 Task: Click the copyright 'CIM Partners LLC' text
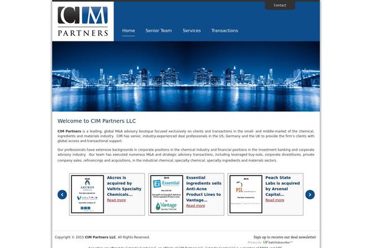[100, 237]
